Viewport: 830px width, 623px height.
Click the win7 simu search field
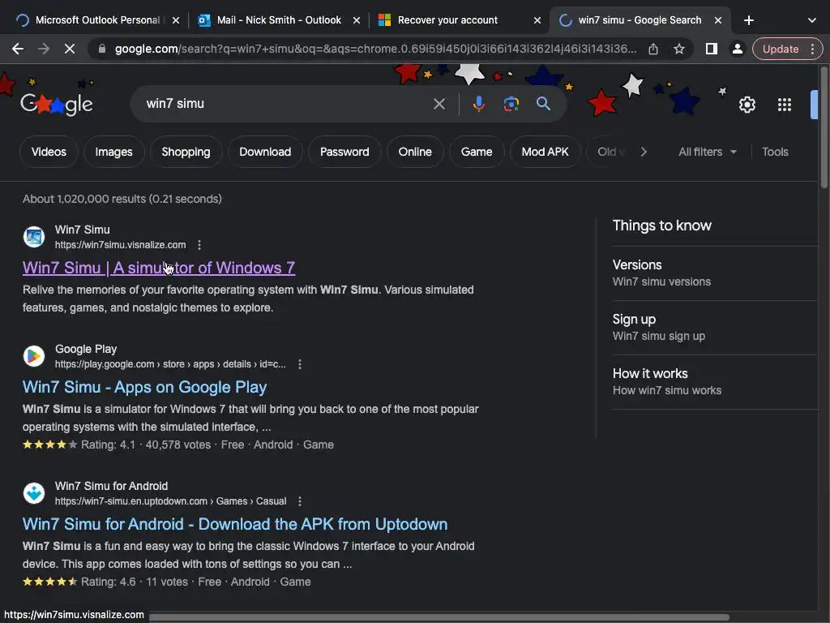click(x=286, y=104)
